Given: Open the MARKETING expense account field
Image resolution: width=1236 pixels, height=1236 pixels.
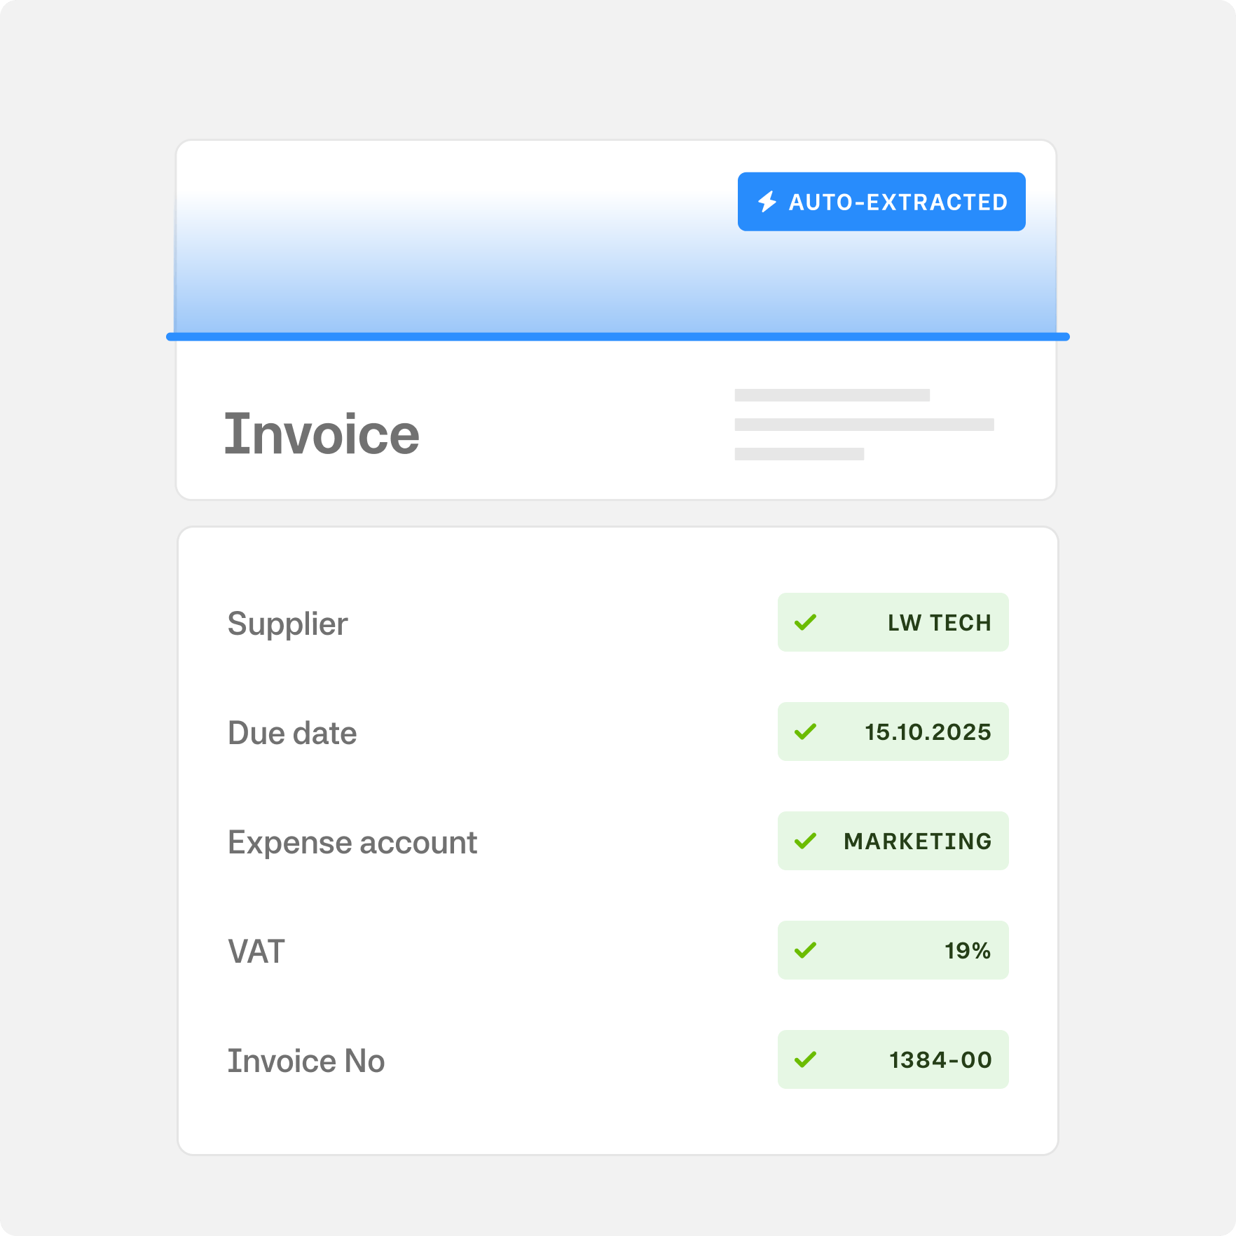Looking at the screenshot, I should 917,841.
